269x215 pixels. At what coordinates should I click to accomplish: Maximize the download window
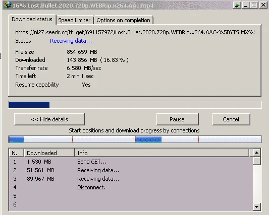point(254,5)
